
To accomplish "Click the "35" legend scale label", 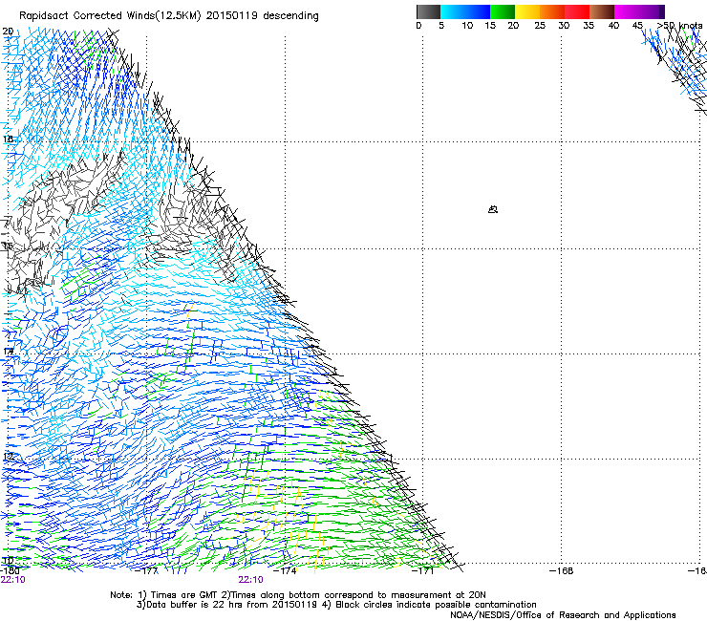I will [589, 26].
